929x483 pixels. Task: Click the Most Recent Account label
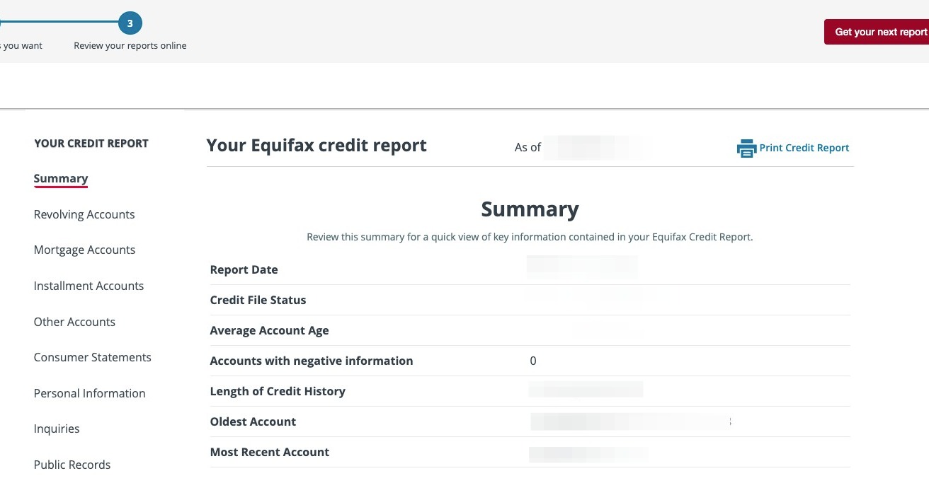point(270,453)
